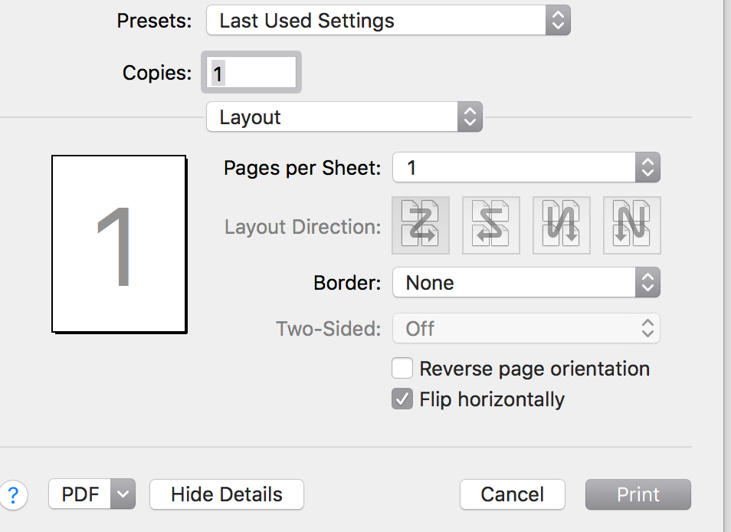731x532 pixels.
Task: Click the arrow beside the PDF button
Action: pyautogui.click(x=123, y=495)
